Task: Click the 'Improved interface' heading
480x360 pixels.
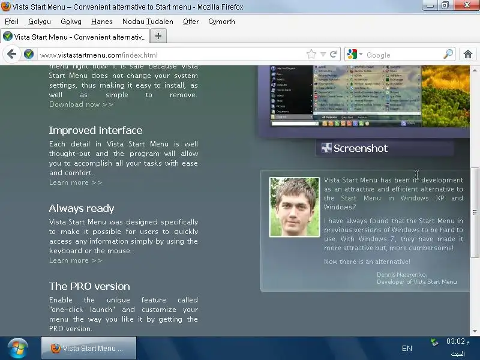Action: pyautogui.click(x=95, y=130)
